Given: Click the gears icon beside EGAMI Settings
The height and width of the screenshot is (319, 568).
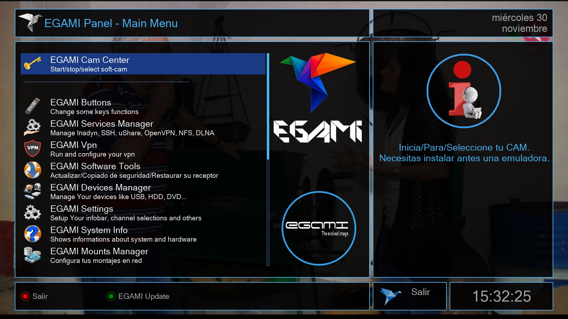Looking at the screenshot, I should [32, 212].
